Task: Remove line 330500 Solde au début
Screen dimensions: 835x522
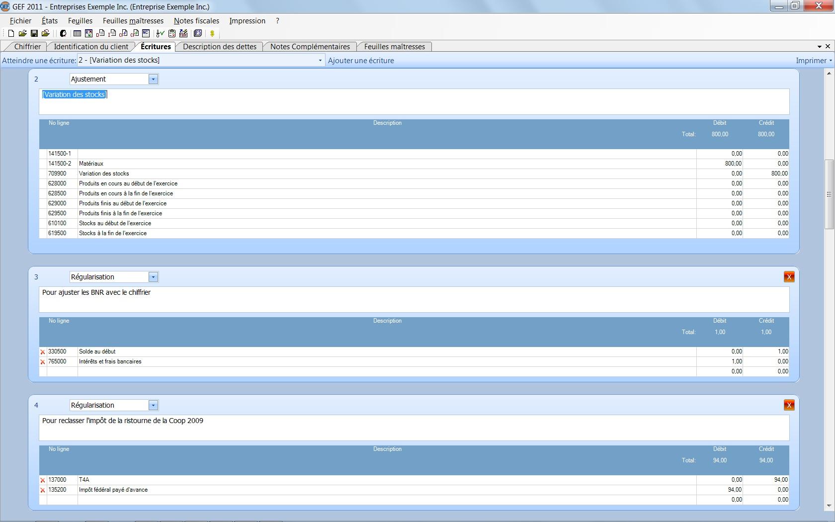Action: [x=43, y=352]
